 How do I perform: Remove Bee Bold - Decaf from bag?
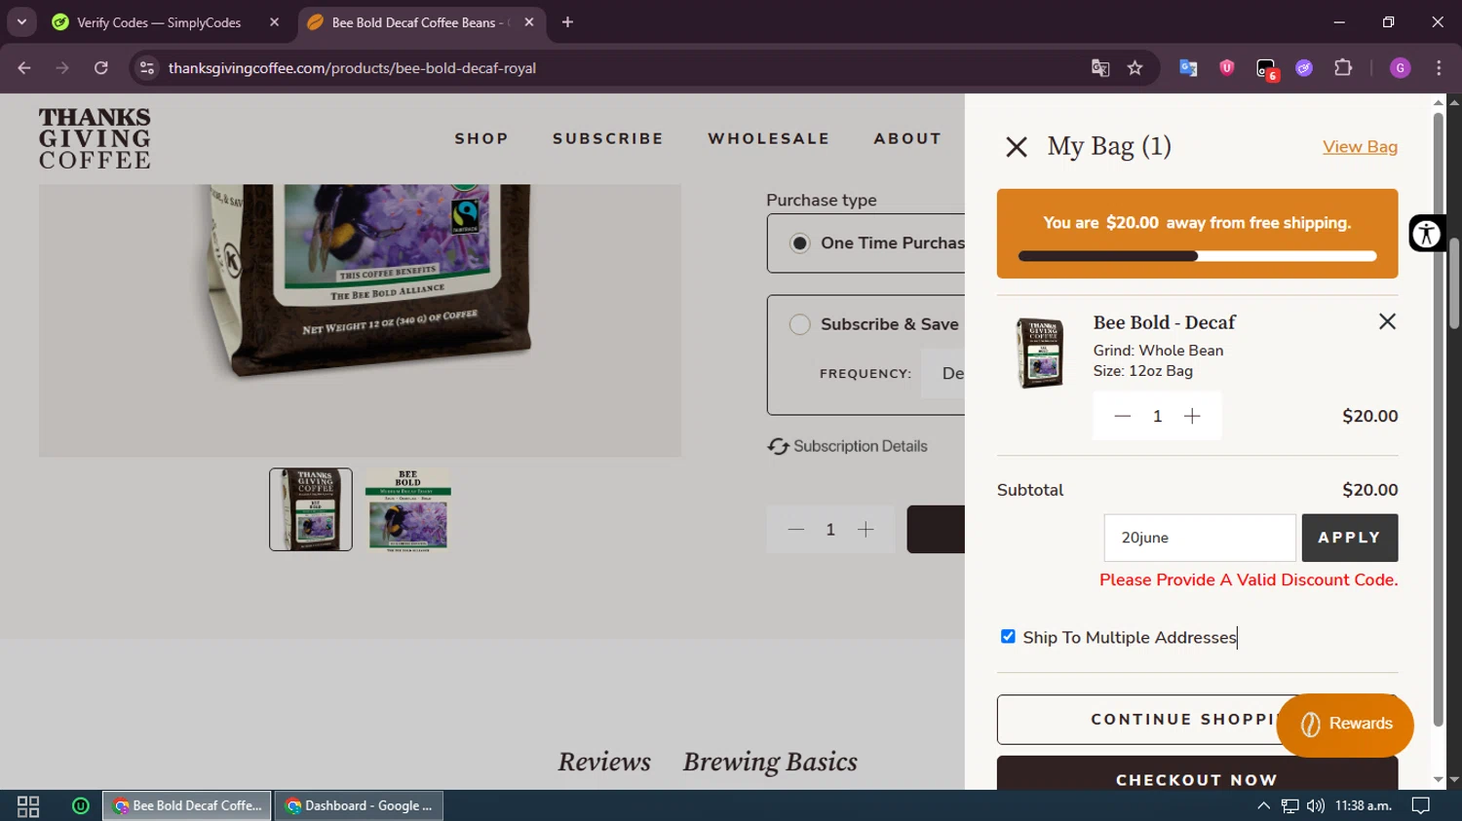[x=1387, y=321]
